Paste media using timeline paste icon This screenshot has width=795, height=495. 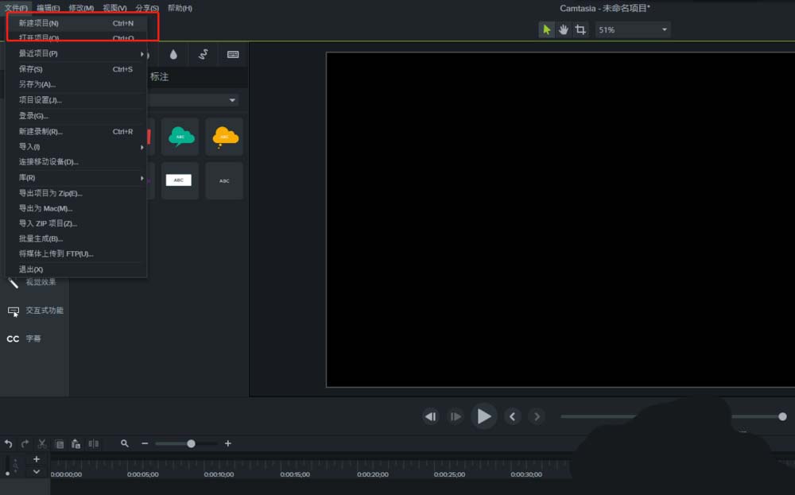[76, 443]
